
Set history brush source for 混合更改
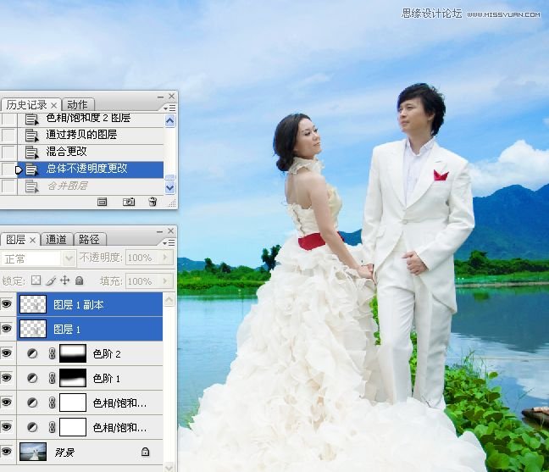coord(8,152)
